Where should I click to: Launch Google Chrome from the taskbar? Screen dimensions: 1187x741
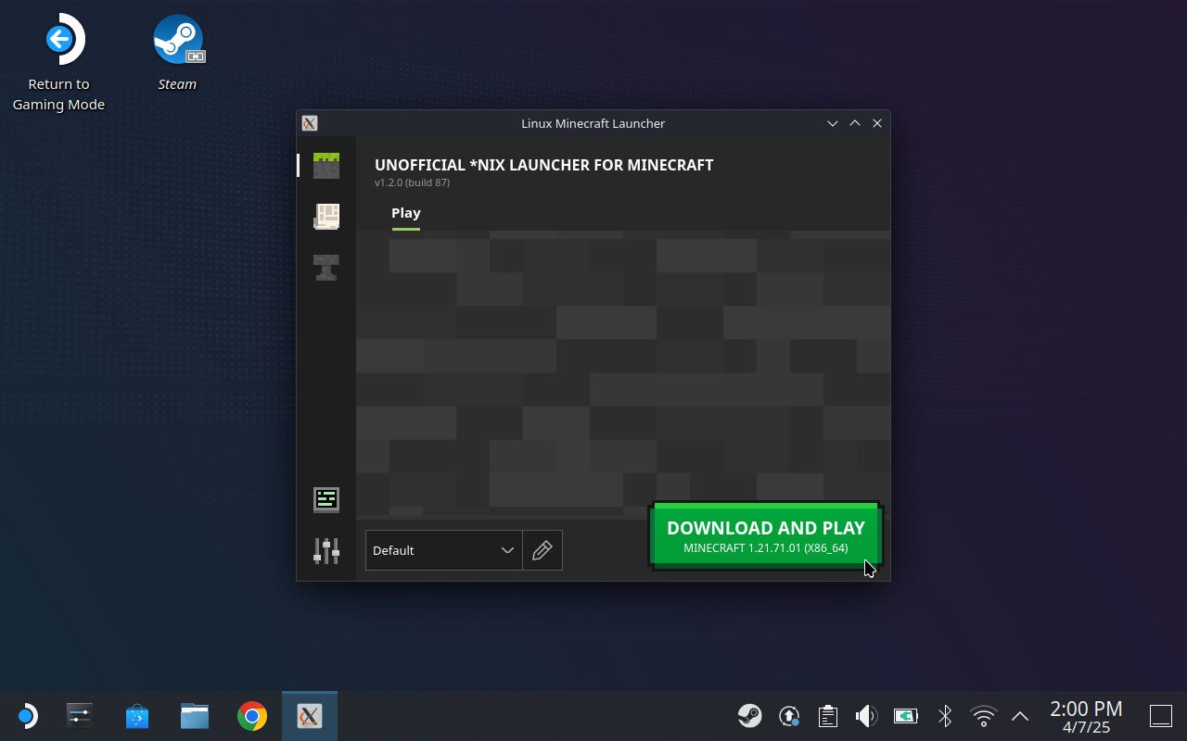(252, 716)
